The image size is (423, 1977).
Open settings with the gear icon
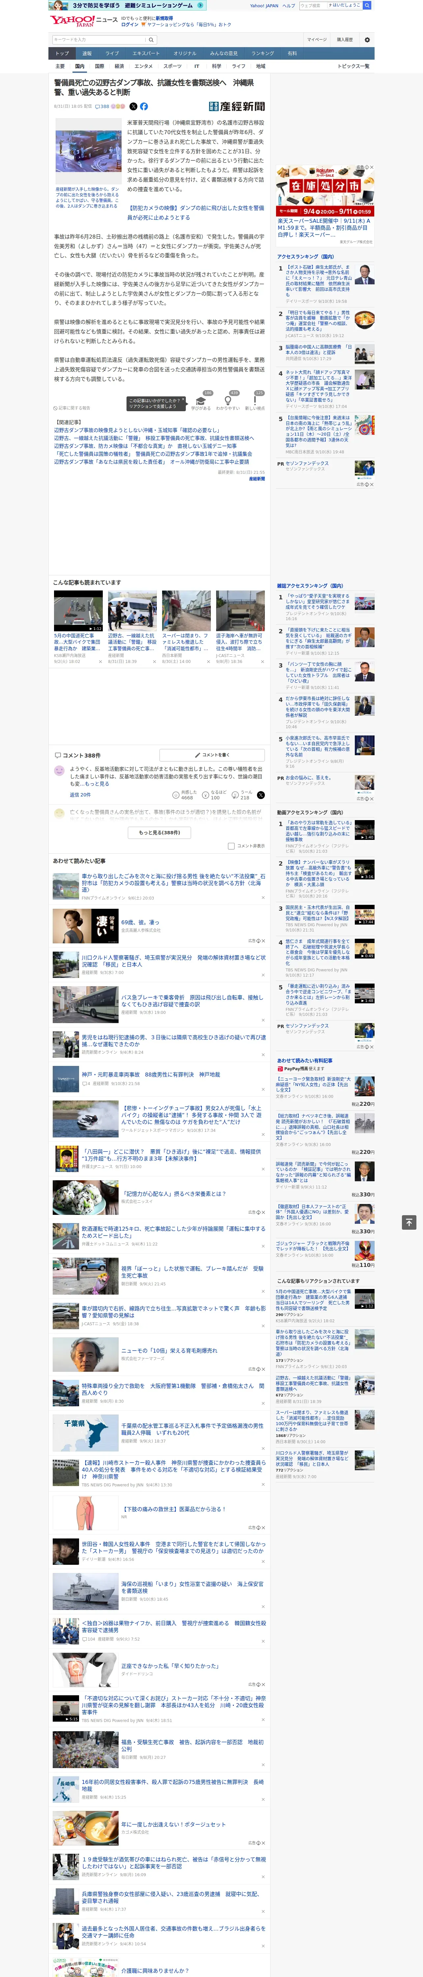click(x=367, y=40)
